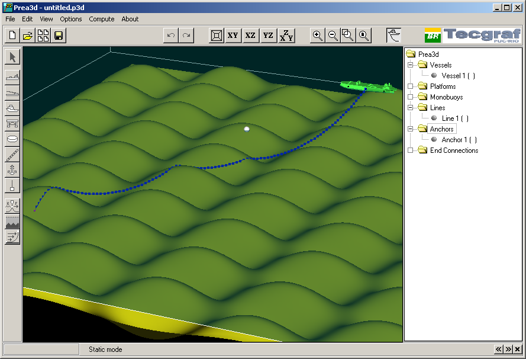Viewport: 526px width, 359px height.
Task: Open the Options menu
Action: (71, 19)
